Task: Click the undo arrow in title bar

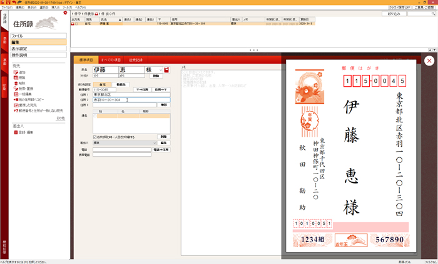Action: coord(13,2)
